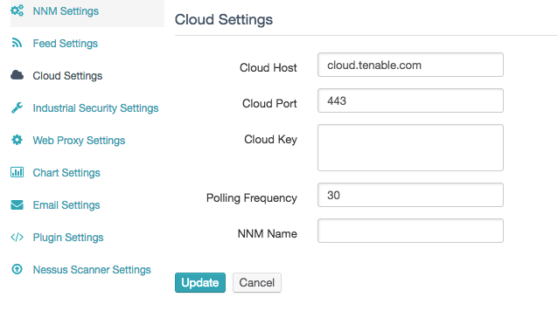The width and height of the screenshot is (558, 332).
Task: Click the Update button
Action: pyautogui.click(x=200, y=282)
